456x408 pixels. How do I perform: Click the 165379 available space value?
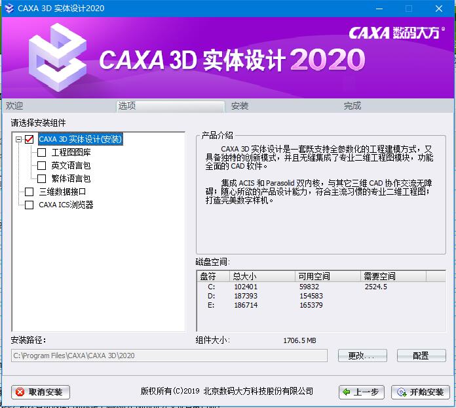tap(311, 305)
